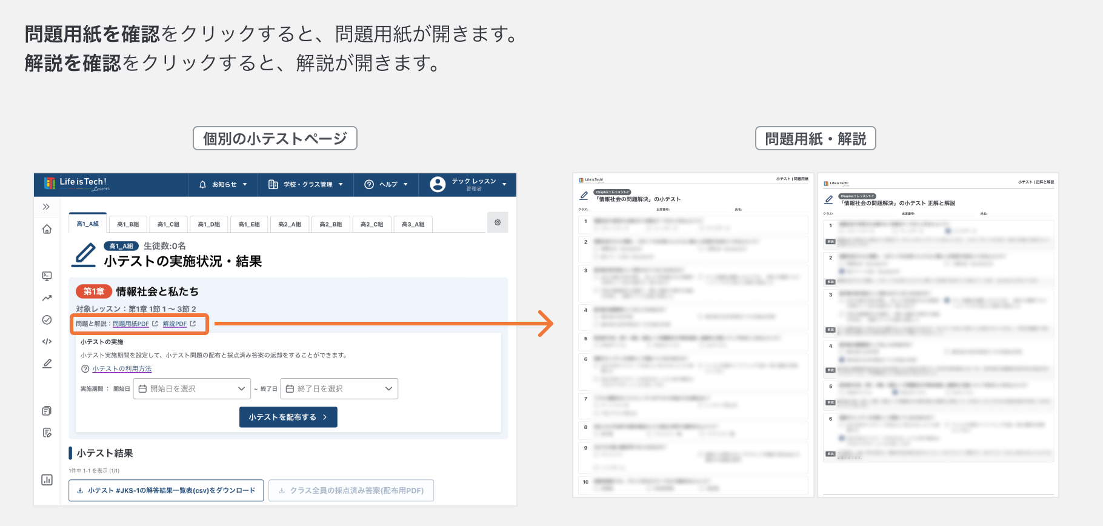The width and height of the screenshot is (1103, 526).
Task: Click クラス全員の採点済み答案(配布用PDF) button
Action: (x=351, y=490)
